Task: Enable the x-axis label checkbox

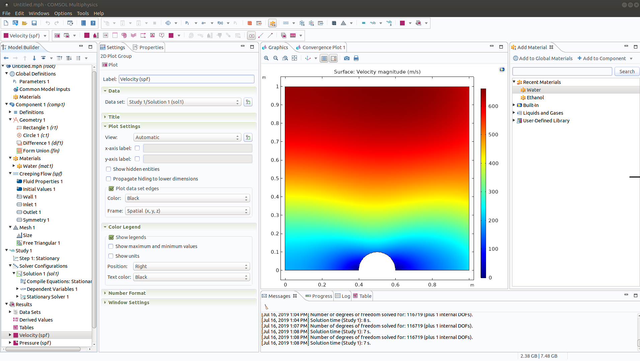Action: (137, 148)
